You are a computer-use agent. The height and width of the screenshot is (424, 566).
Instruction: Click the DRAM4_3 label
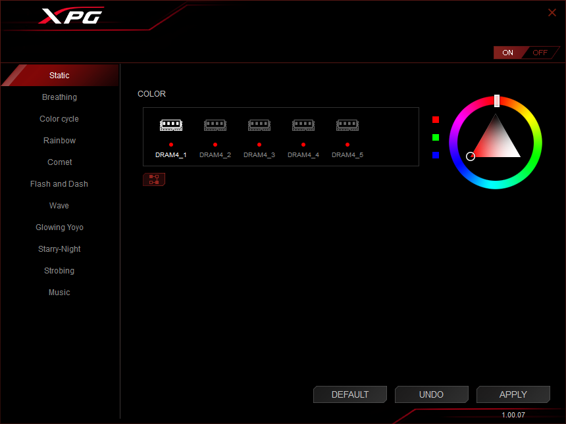[259, 155]
